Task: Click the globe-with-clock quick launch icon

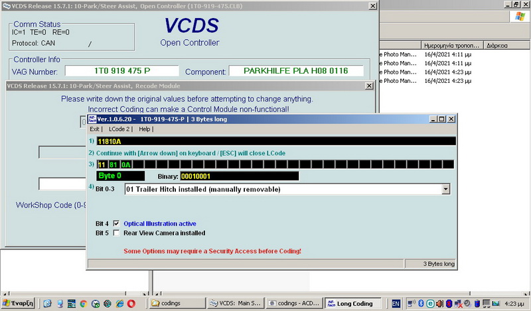Action: click(x=96, y=304)
